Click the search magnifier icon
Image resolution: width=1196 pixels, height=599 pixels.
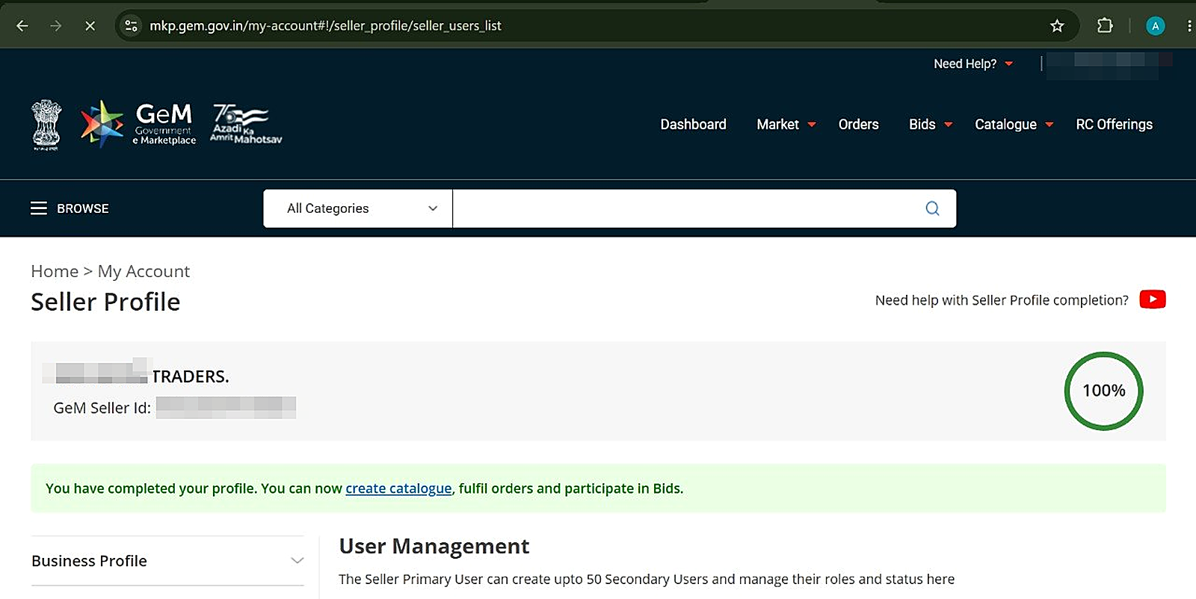(x=932, y=208)
